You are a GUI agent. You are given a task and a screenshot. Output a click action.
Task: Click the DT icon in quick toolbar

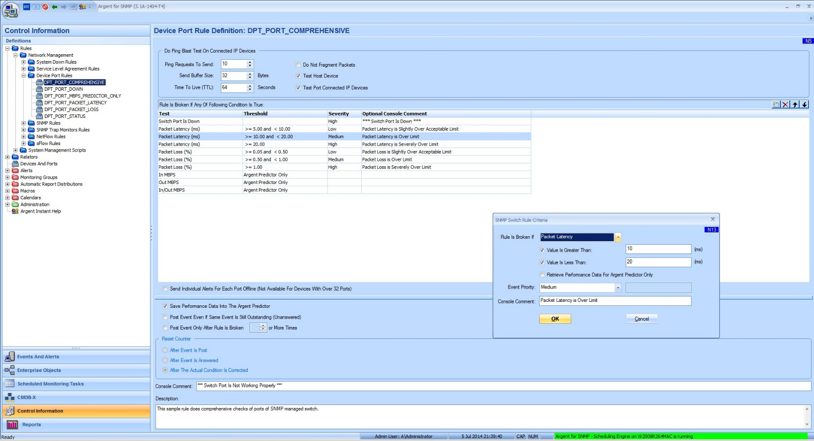pyautogui.click(x=27, y=6)
